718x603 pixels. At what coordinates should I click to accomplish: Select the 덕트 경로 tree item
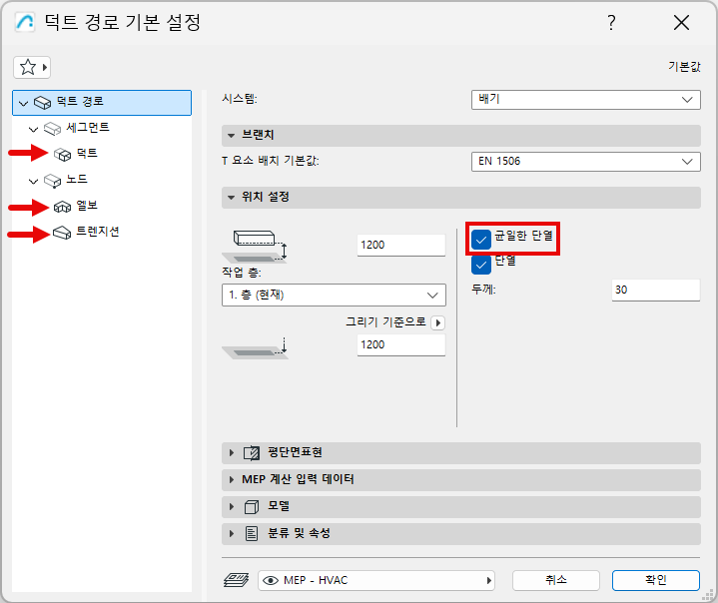(102, 103)
